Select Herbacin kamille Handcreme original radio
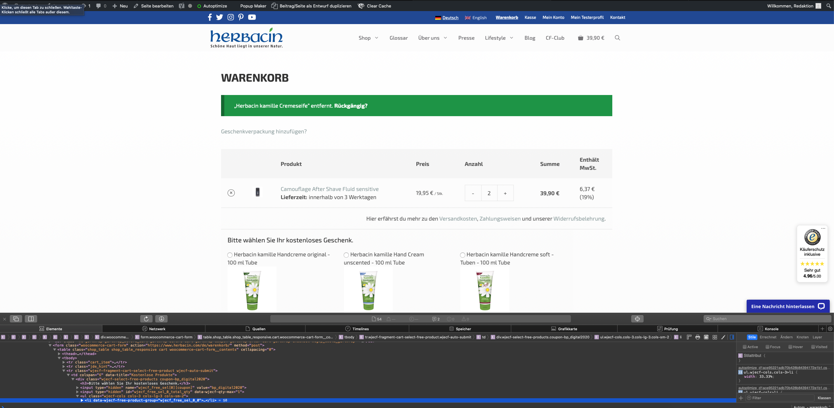This screenshot has height=408, width=834. tap(230, 255)
